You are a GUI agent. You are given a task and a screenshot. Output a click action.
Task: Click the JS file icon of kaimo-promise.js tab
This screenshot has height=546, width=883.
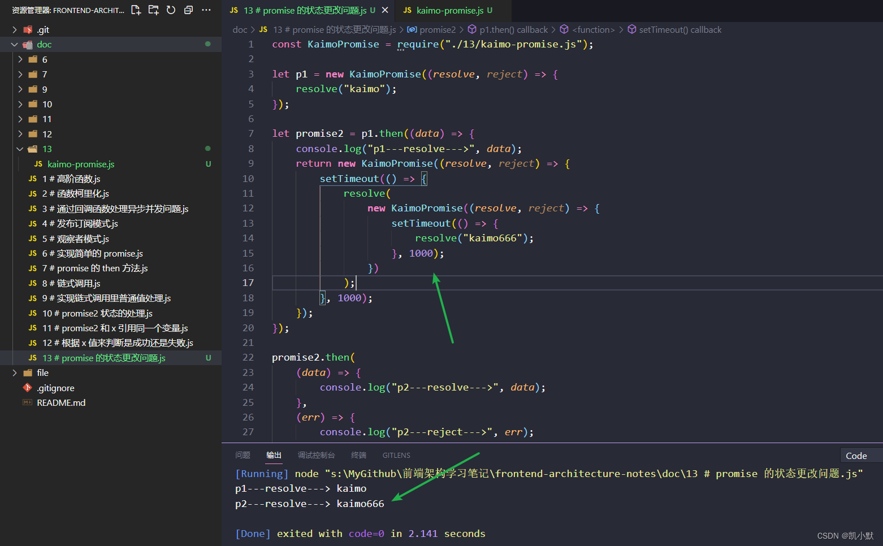(x=407, y=10)
